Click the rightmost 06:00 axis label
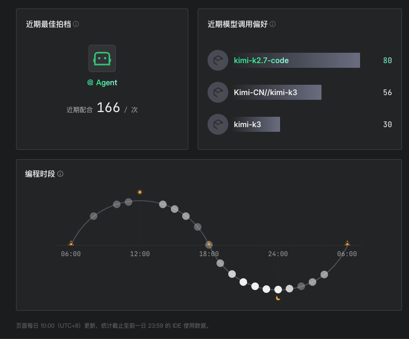Screen dimensions: 409x339 pyautogui.click(x=347, y=254)
